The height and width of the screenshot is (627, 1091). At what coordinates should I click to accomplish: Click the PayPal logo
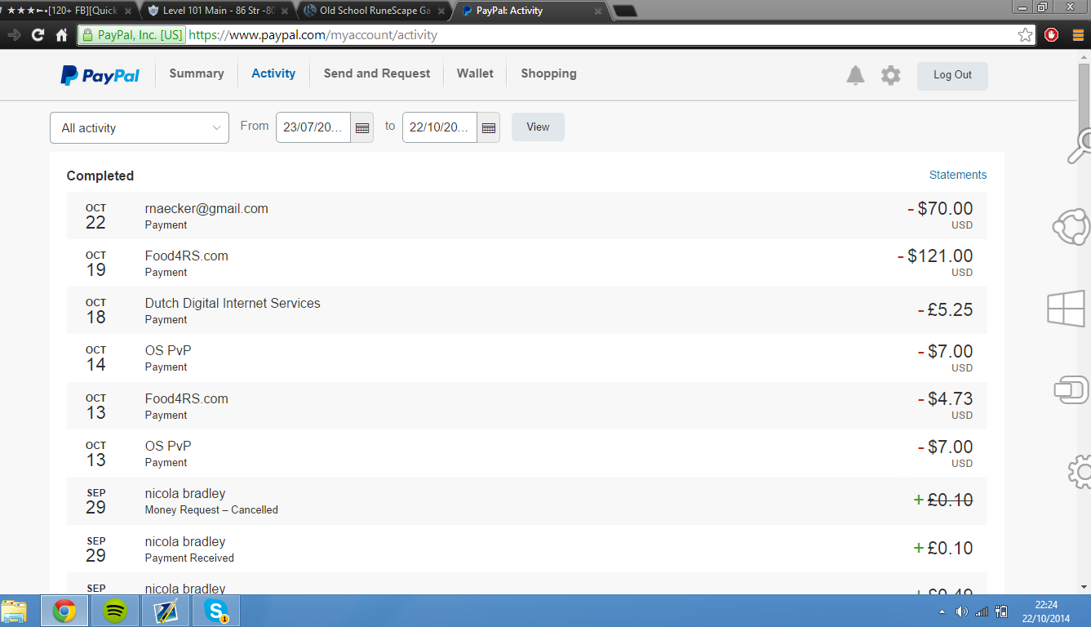tap(100, 75)
